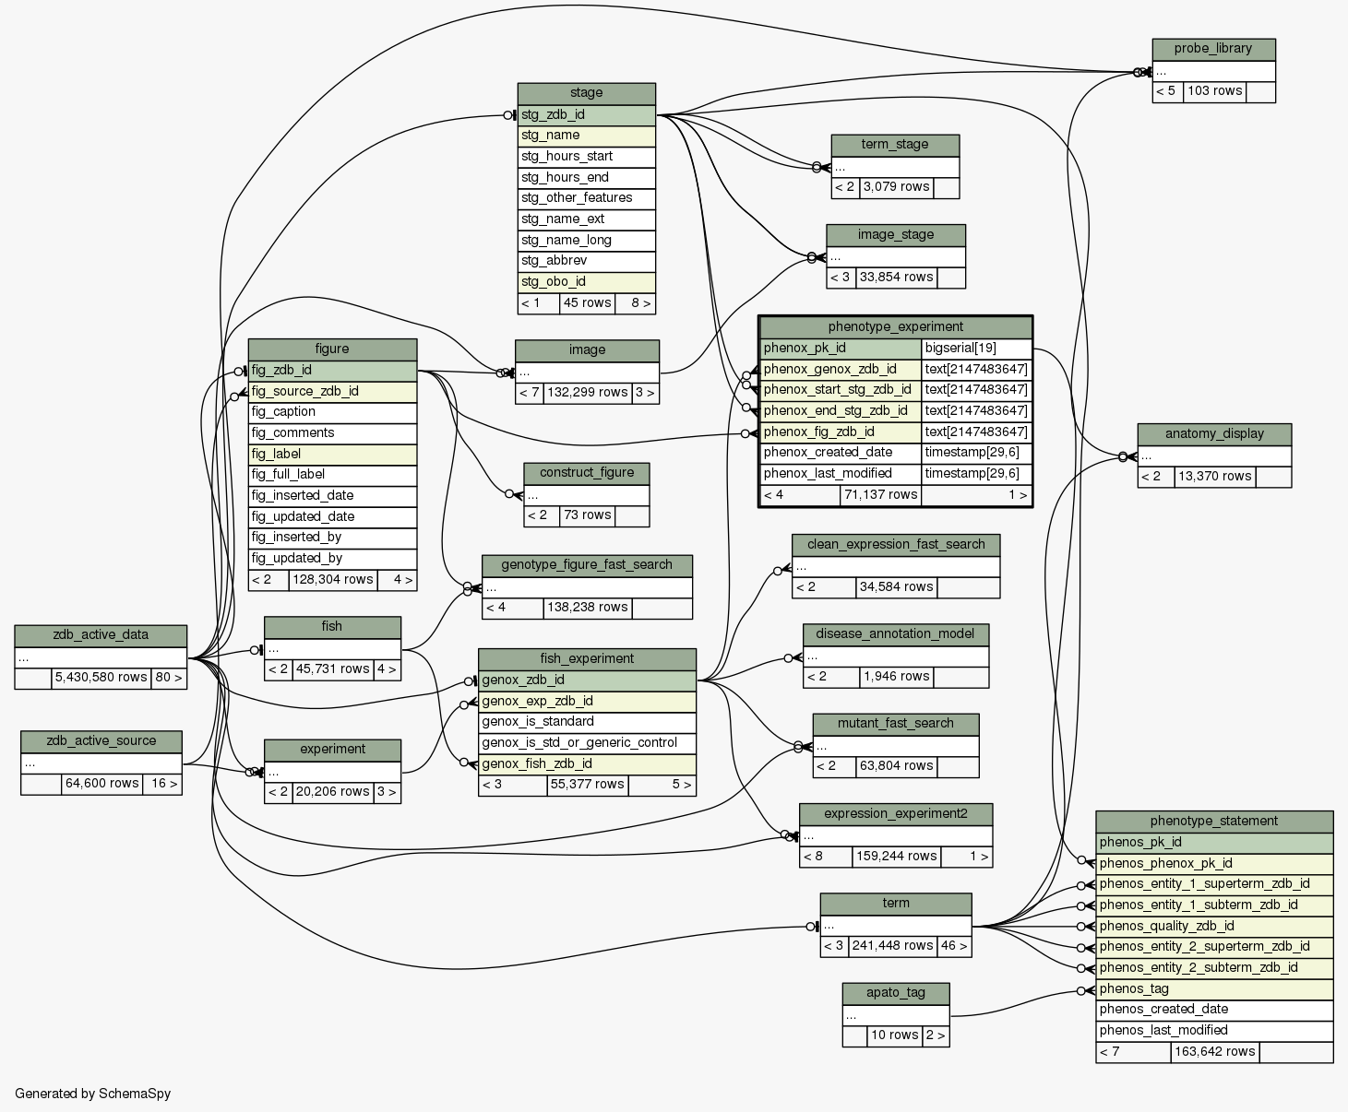The image size is (1348, 1112).
Task: Expand the ellipsis row in term table
Action: 895,925
